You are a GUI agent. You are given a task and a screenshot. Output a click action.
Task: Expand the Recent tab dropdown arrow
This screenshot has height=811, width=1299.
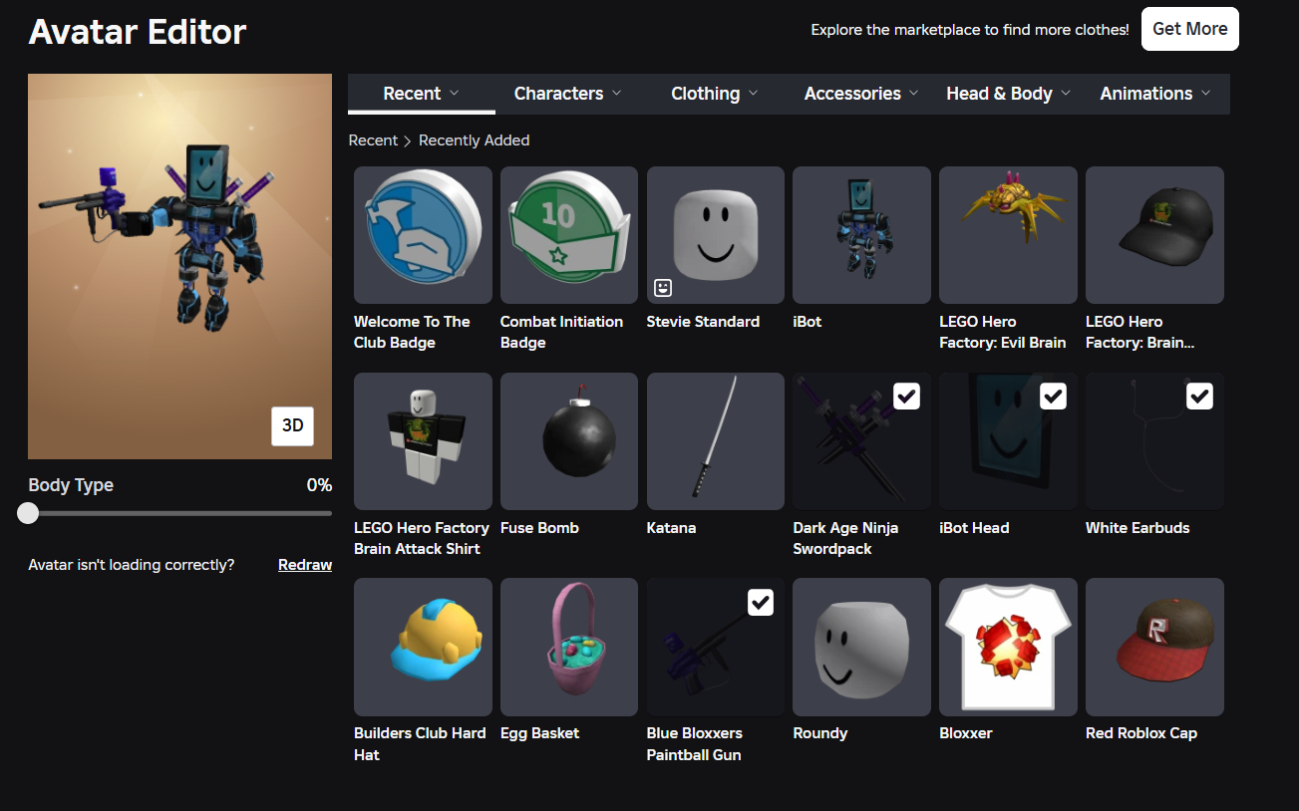pyautogui.click(x=455, y=93)
